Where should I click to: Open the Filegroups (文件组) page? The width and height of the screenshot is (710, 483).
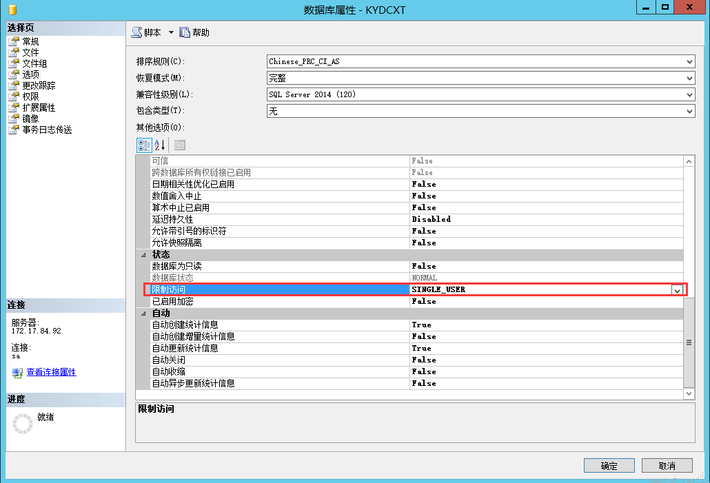pyautogui.click(x=35, y=63)
